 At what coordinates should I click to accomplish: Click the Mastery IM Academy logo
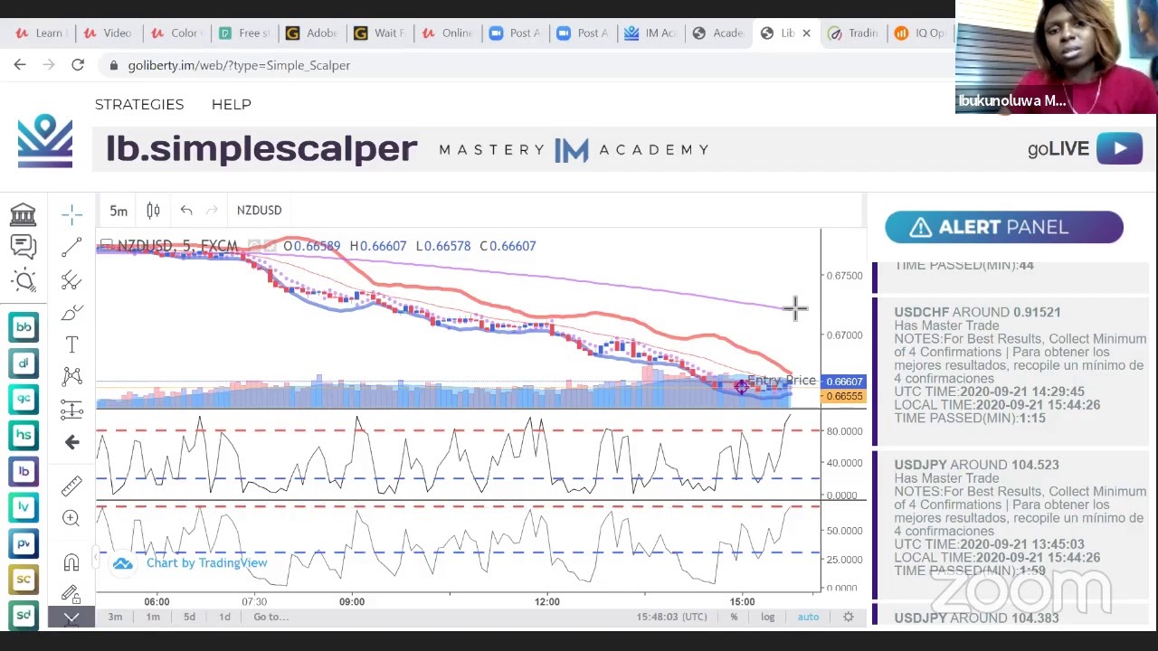[x=574, y=150]
